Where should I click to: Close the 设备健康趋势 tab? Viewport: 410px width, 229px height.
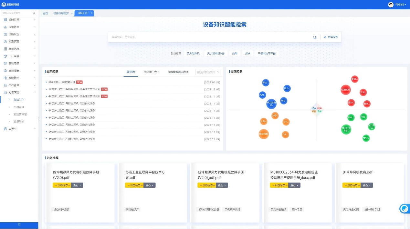pos(72,13)
